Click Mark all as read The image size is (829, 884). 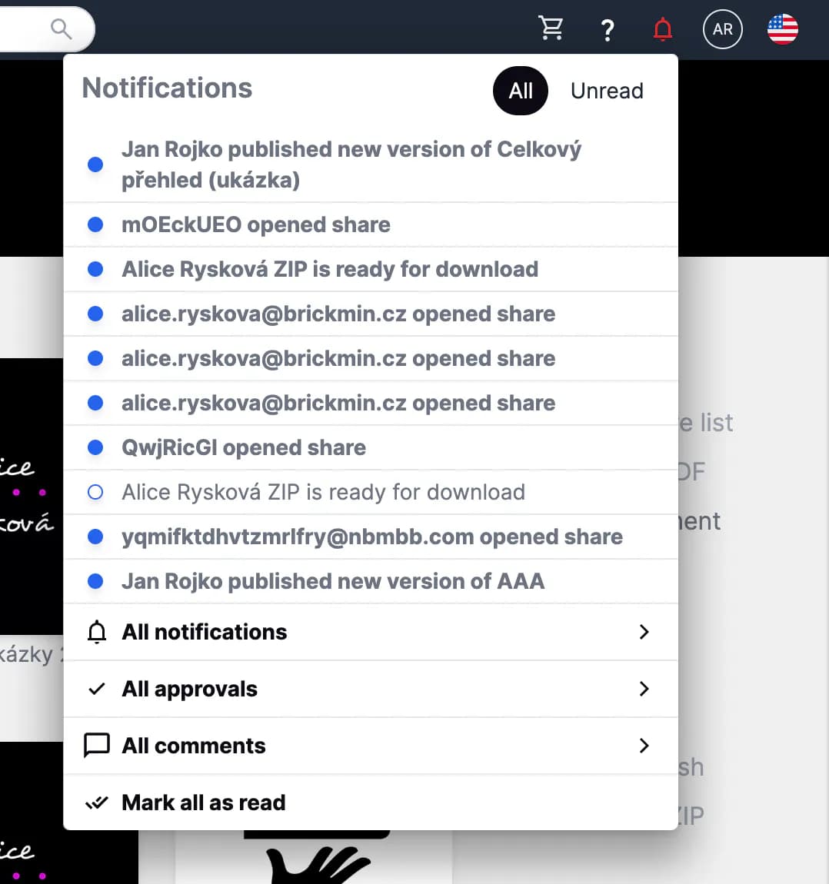pos(203,803)
